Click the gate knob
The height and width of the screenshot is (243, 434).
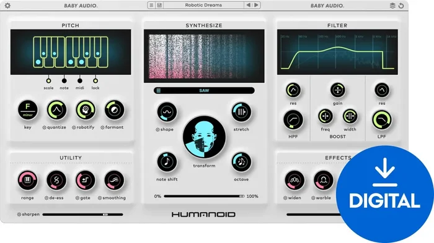(x=86, y=181)
